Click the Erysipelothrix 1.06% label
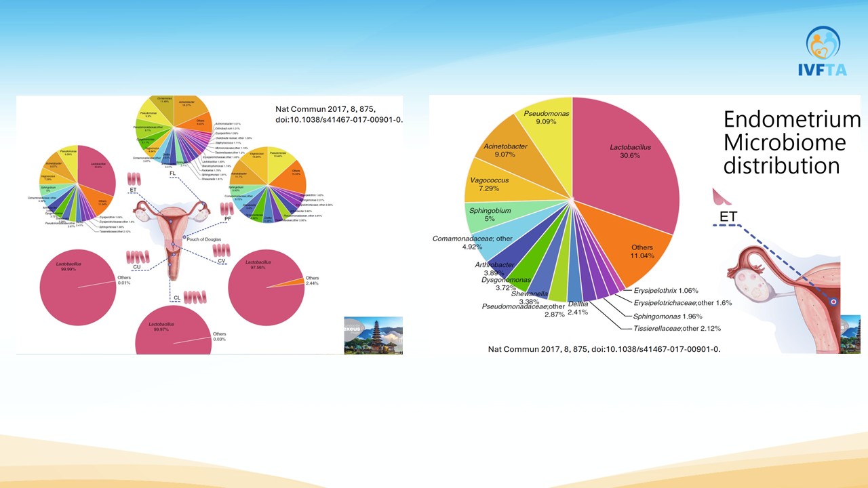The width and height of the screenshot is (868, 488). 666,290
